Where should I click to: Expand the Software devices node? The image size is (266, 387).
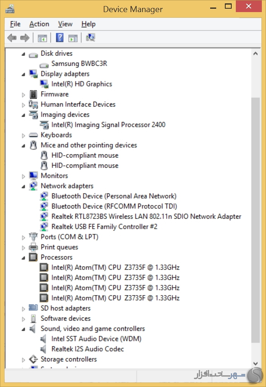click(23, 319)
